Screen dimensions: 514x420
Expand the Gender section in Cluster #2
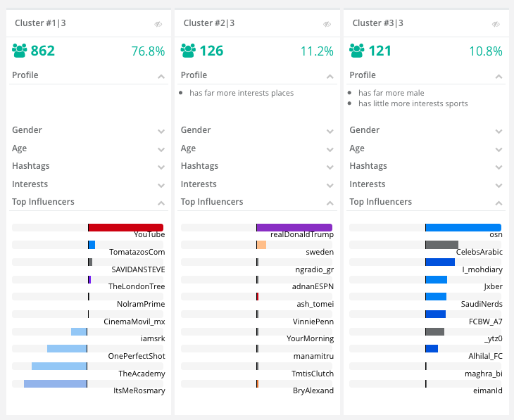330,132
